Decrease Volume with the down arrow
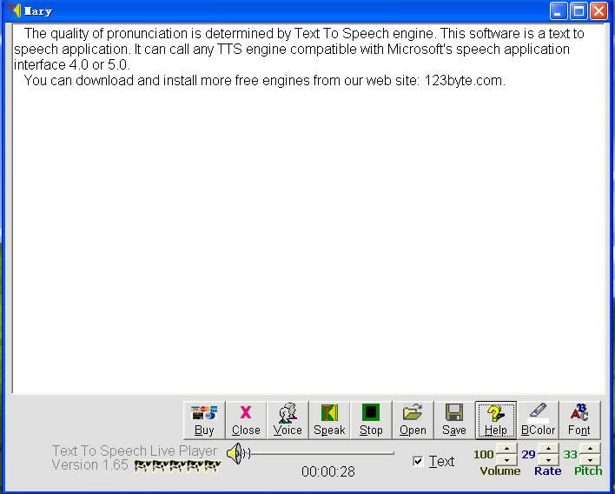The image size is (615, 494). [506, 460]
